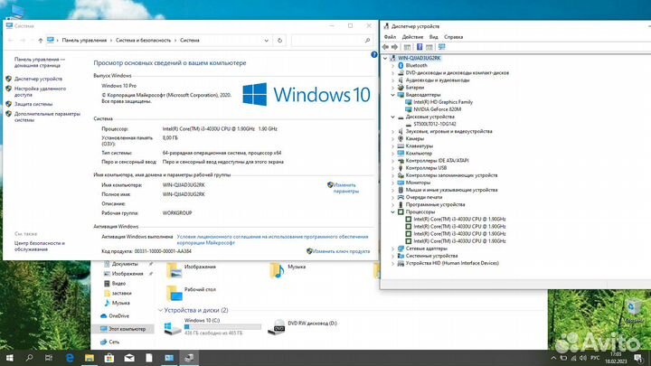Select Intel(R) HD Graphics Family adapter
This screenshot has width=651, height=366.
click(443, 102)
